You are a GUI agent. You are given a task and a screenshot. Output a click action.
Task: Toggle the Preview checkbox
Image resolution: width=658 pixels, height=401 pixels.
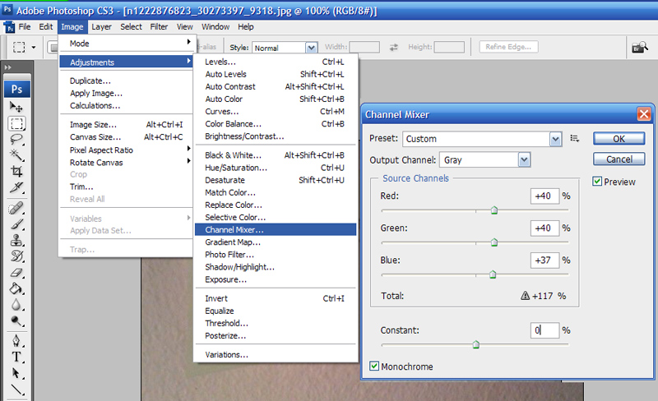(x=598, y=182)
